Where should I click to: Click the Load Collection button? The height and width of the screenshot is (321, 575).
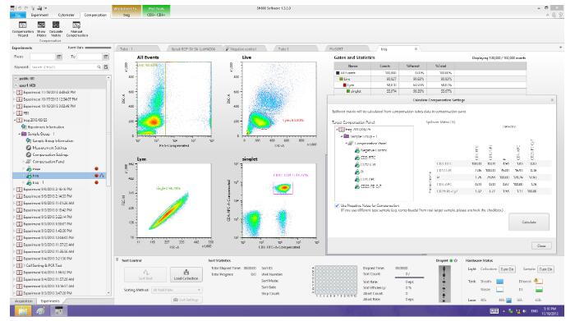pyautogui.click(x=186, y=274)
